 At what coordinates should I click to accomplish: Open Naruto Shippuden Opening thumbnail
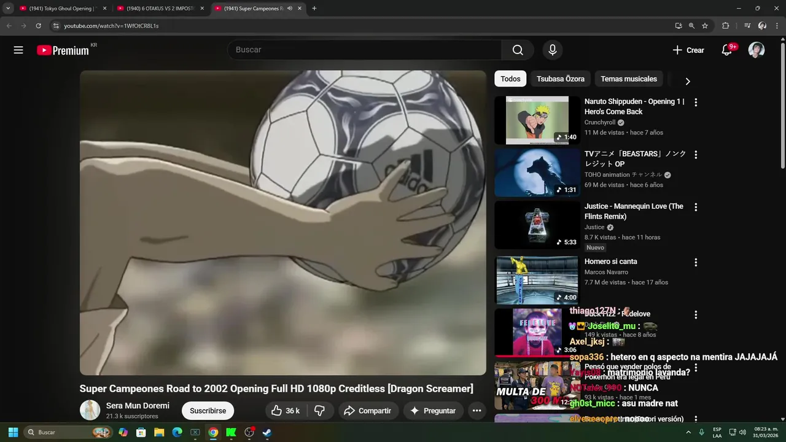click(537, 120)
